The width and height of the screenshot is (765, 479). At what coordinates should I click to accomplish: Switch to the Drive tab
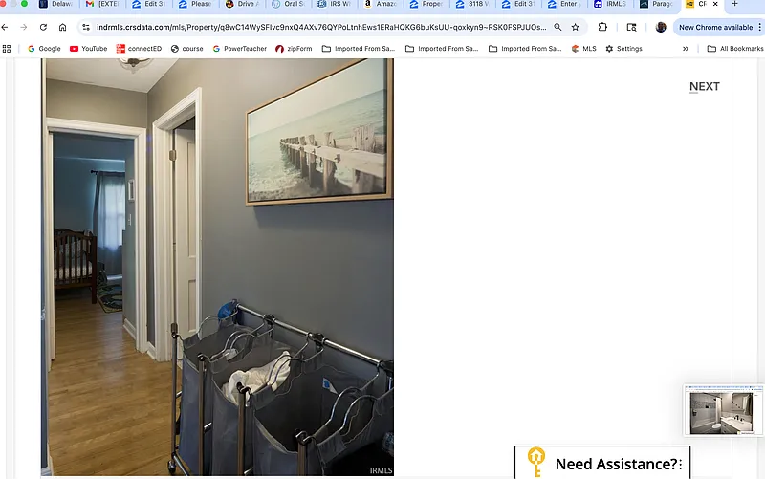[x=243, y=4]
